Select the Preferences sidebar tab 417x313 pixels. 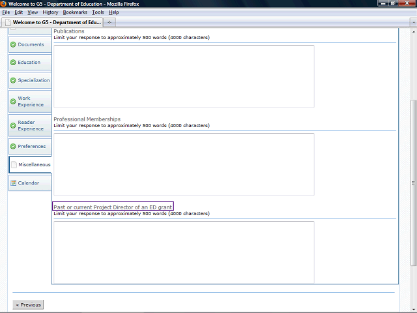point(30,146)
